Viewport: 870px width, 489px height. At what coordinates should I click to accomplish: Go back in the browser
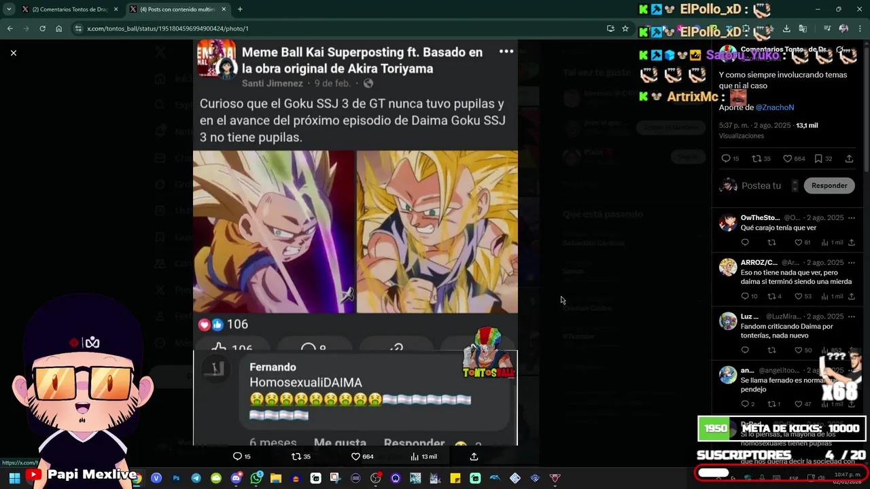click(10, 29)
